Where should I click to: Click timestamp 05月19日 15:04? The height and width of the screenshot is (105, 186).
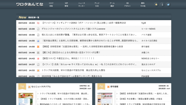(26, 23)
